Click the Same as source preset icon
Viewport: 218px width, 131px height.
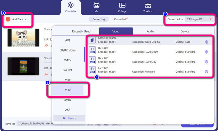point(92,40)
